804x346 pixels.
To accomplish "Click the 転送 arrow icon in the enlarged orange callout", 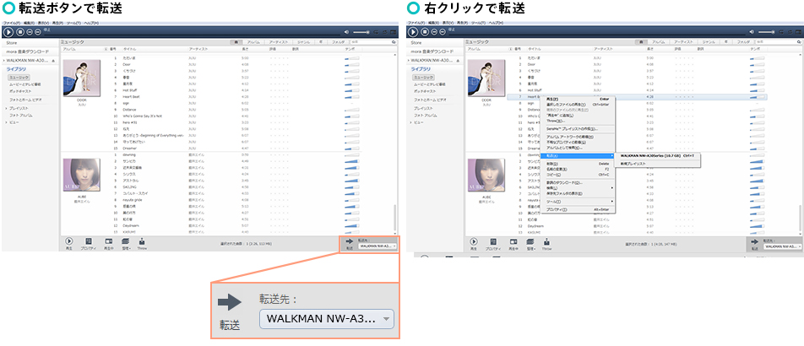I will coord(229,302).
